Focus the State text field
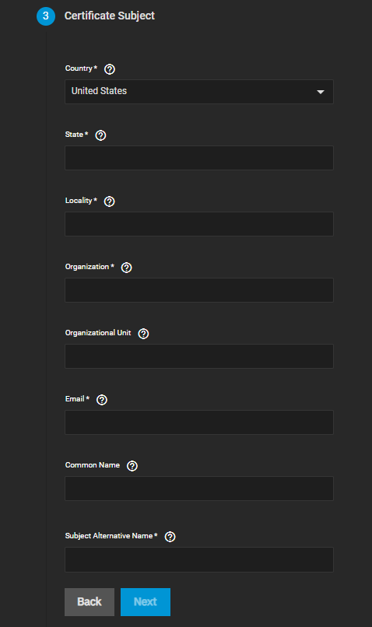The height and width of the screenshot is (627, 372). click(x=199, y=158)
